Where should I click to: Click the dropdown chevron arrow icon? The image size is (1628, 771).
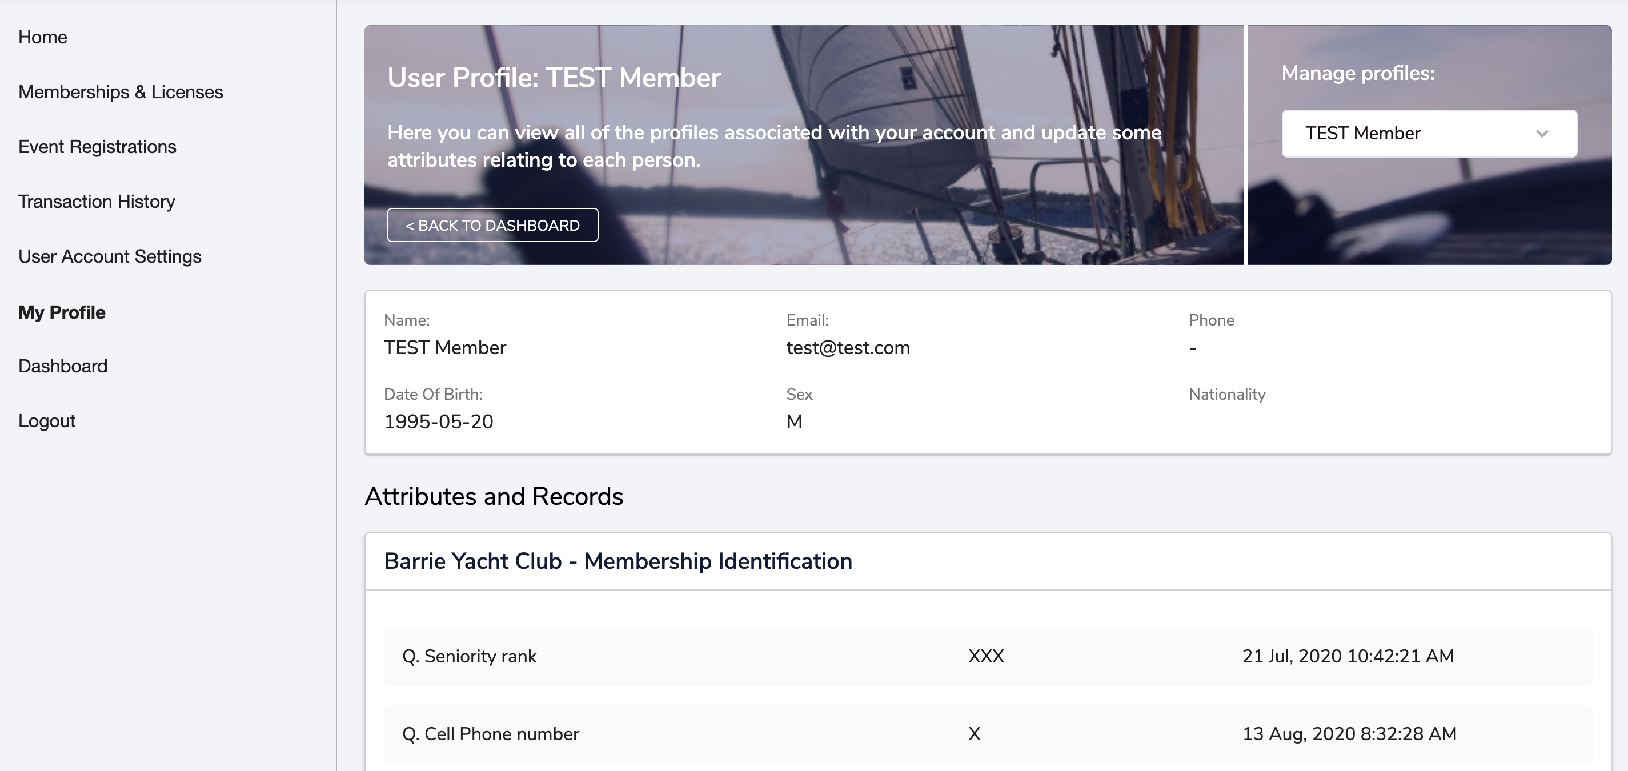point(1542,133)
